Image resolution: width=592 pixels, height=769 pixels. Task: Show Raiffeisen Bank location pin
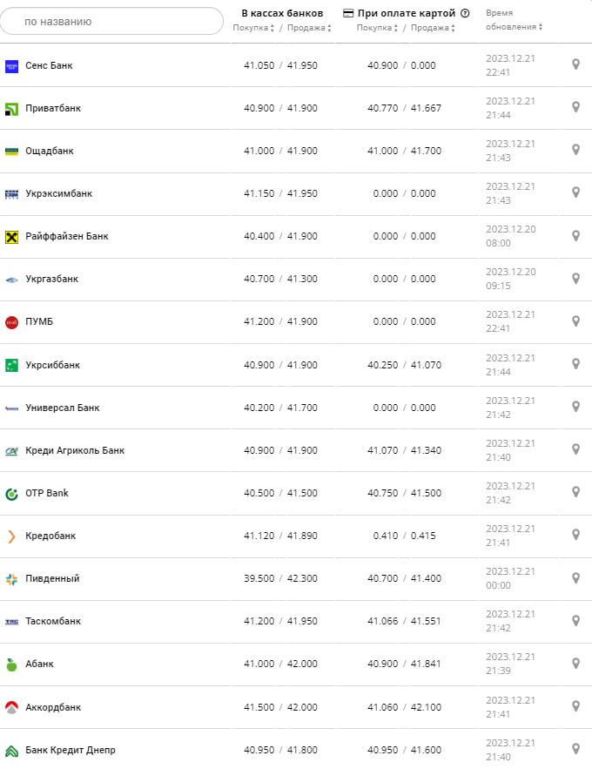(x=575, y=235)
